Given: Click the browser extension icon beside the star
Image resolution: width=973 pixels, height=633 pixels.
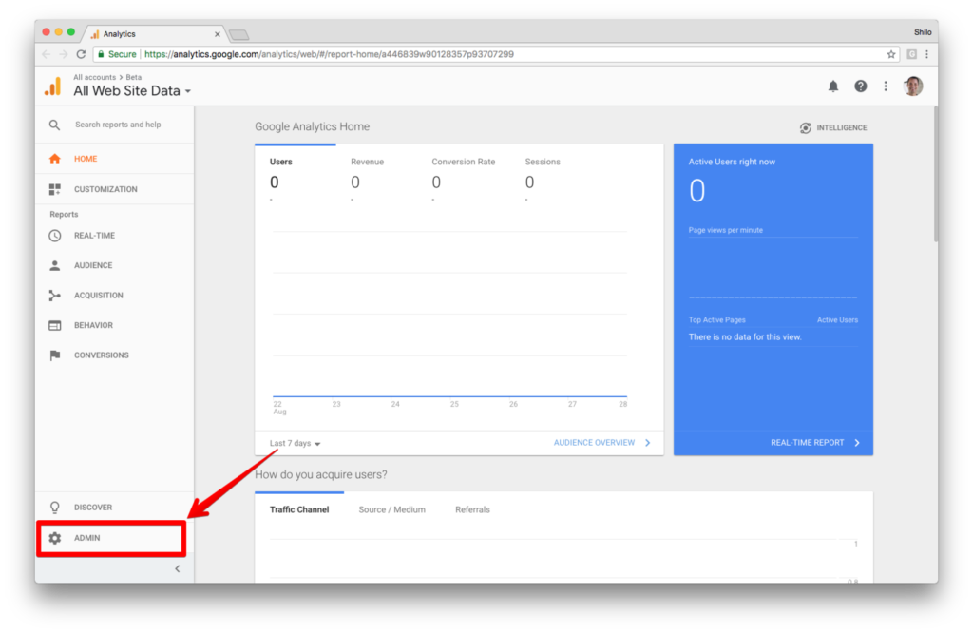Looking at the screenshot, I should click(x=911, y=54).
